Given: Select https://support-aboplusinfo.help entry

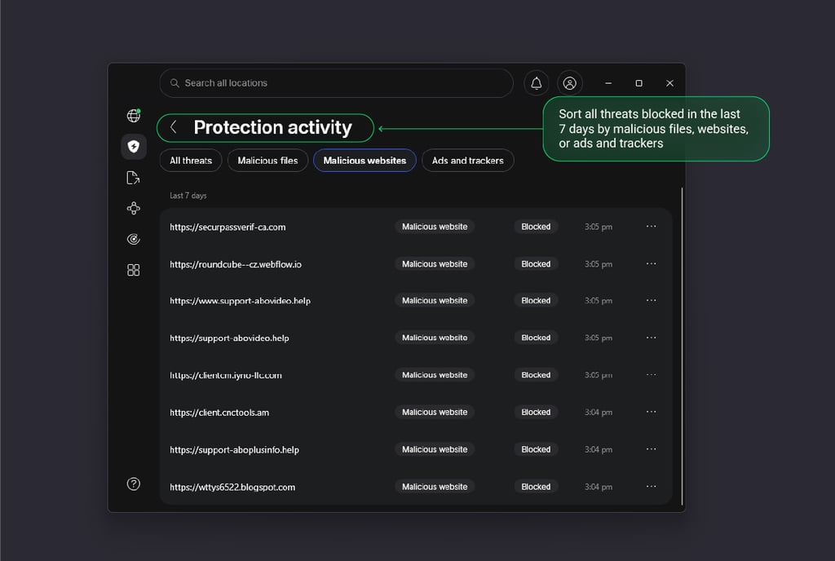Looking at the screenshot, I should [x=234, y=450].
